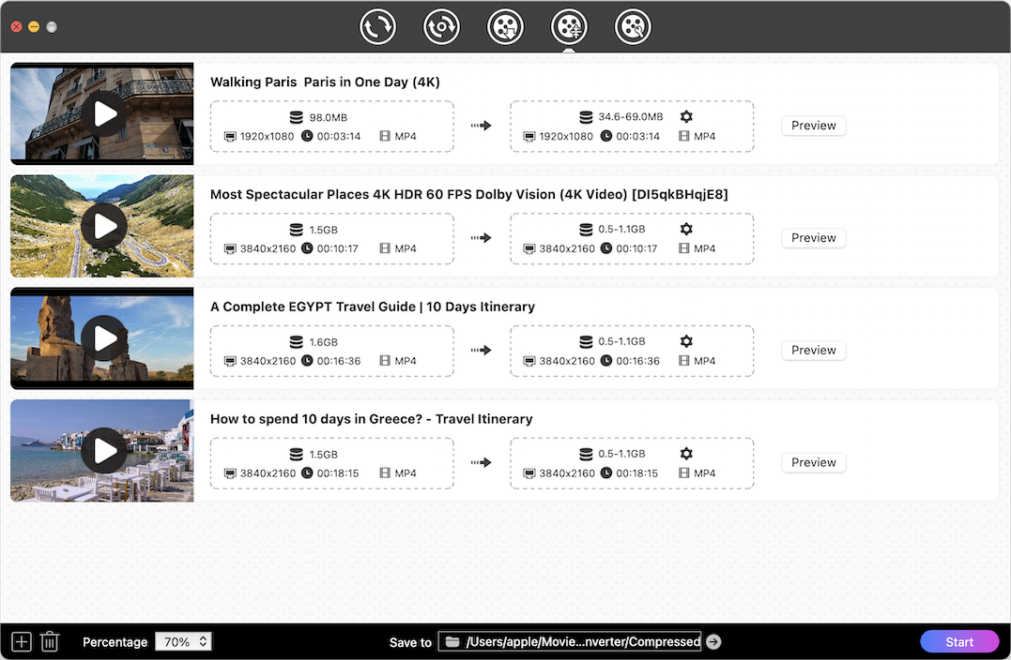The width and height of the screenshot is (1011, 660).
Task: Add a new video file with plus icon
Action: 22,642
